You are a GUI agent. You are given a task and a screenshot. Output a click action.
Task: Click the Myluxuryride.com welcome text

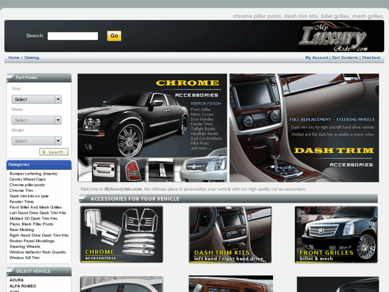(x=123, y=189)
